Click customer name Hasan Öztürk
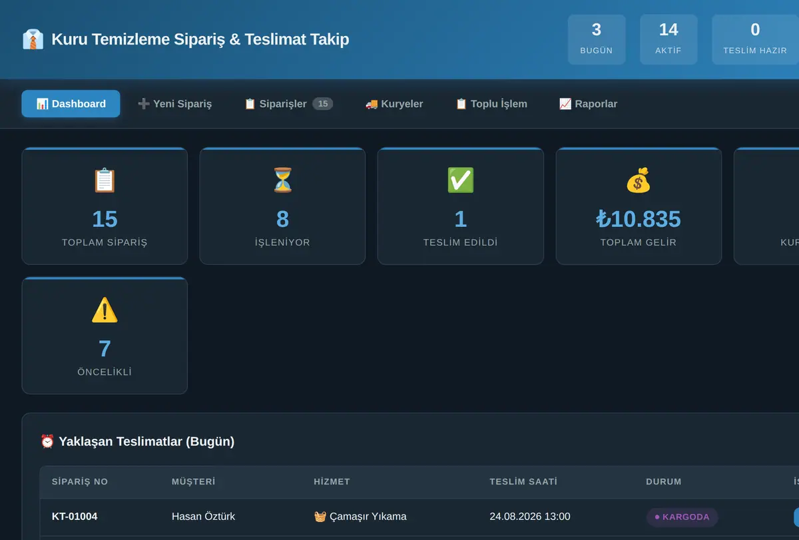 tap(203, 517)
